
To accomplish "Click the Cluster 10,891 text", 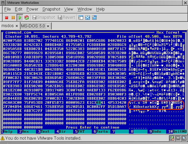I will pos(22,37).
